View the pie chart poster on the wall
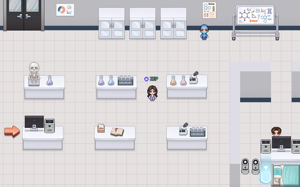This screenshot has width=300, height=187. (65, 10)
